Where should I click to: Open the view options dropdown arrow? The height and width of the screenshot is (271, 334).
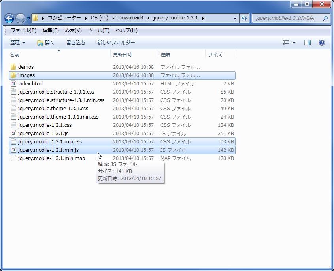tap(294, 43)
